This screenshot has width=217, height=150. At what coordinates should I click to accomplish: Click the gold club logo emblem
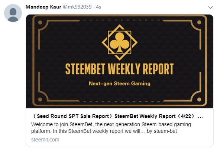click(120, 42)
